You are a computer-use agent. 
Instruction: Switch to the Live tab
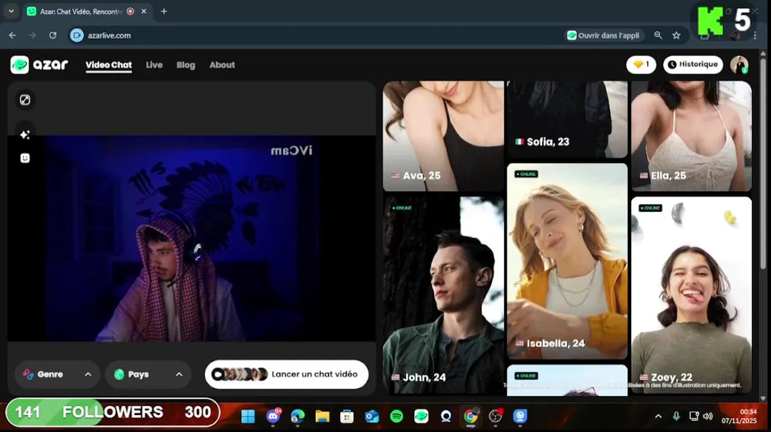pyautogui.click(x=154, y=65)
